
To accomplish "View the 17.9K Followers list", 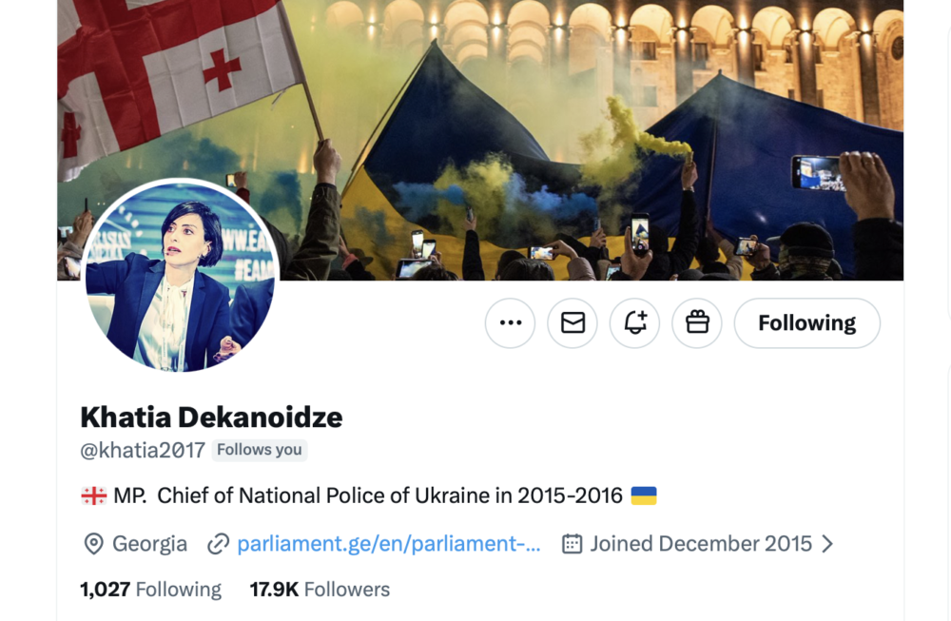I will (320, 590).
